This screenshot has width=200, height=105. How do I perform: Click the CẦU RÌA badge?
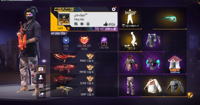[104, 43]
